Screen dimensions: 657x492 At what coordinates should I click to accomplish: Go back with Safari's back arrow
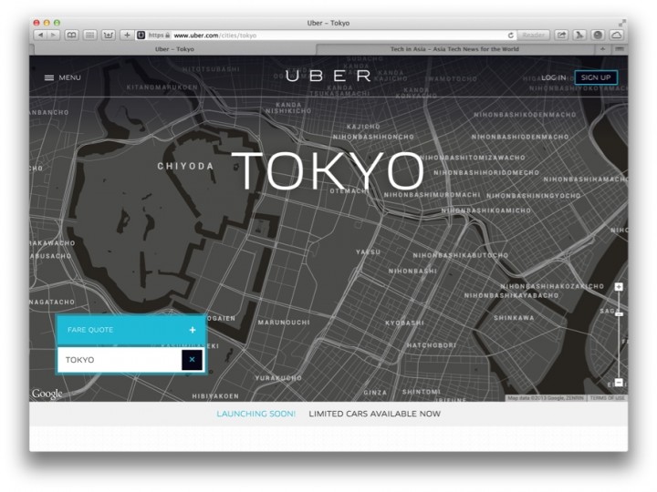pos(40,36)
